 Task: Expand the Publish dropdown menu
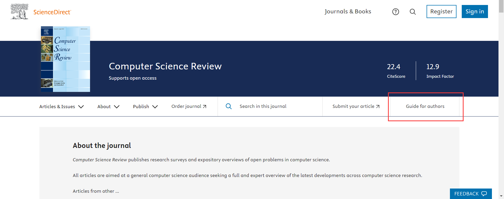coord(145,107)
